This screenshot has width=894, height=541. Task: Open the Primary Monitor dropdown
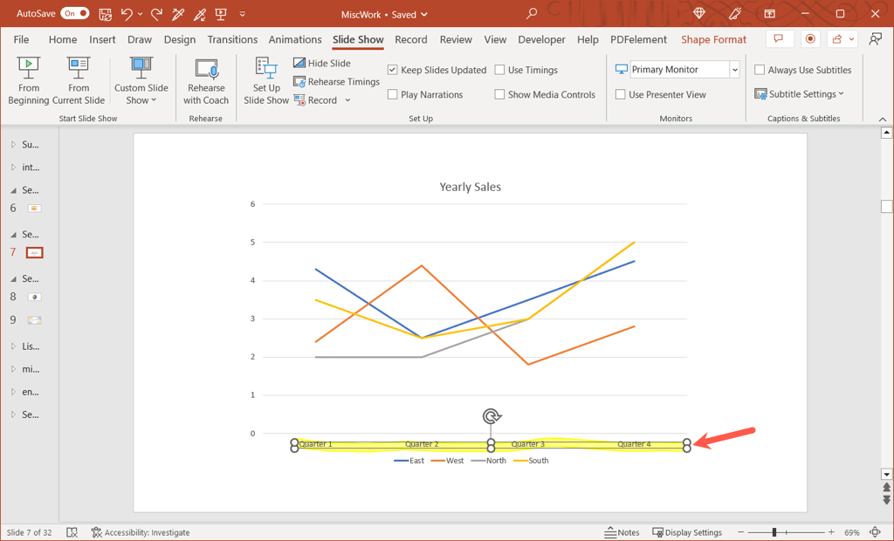734,70
